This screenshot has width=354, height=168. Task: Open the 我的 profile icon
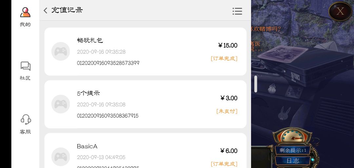(x=25, y=12)
